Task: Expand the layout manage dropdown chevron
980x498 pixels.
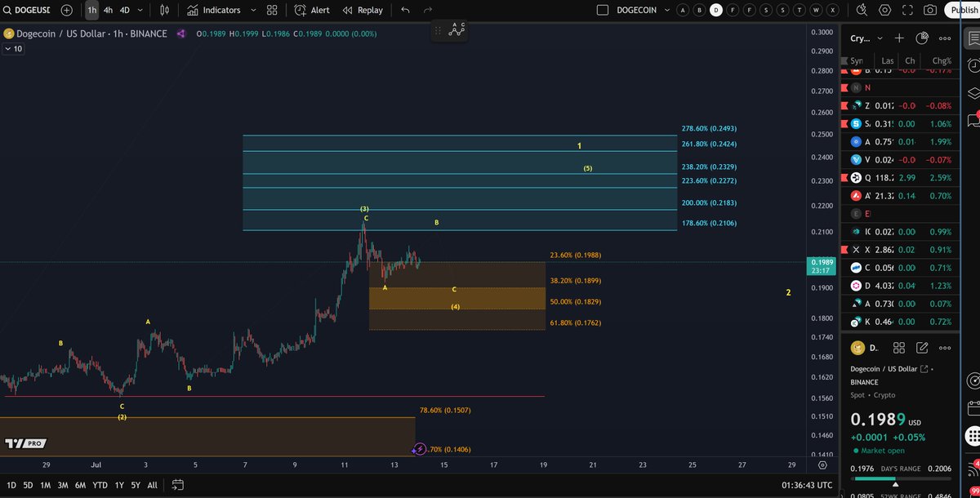Action: 668,10
